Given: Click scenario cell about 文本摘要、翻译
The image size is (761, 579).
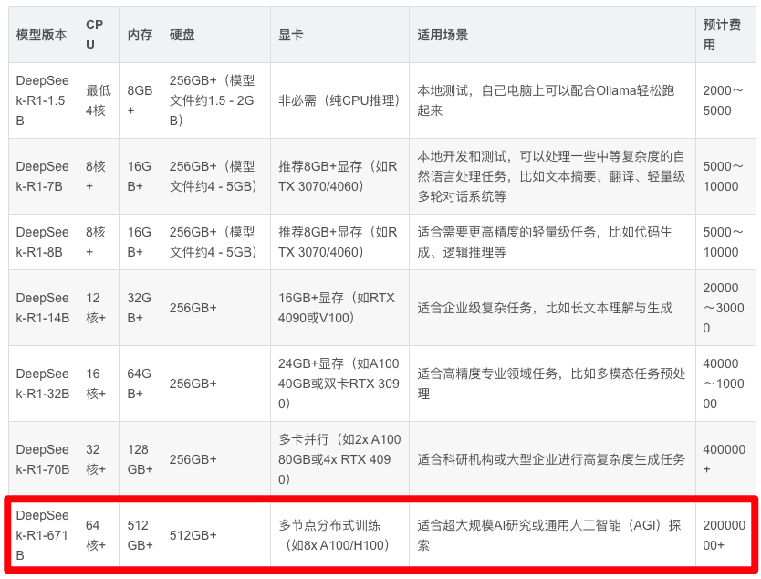Looking at the screenshot, I should tap(552, 176).
